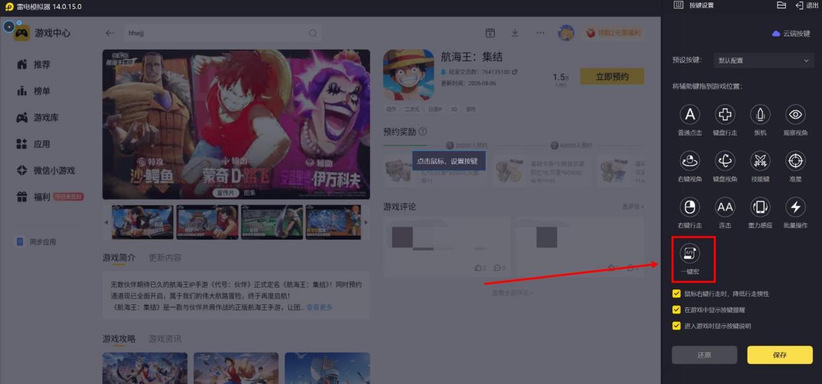Open the downloads arrow icon
Screen dimensions: 822x384
pyautogui.click(x=515, y=33)
